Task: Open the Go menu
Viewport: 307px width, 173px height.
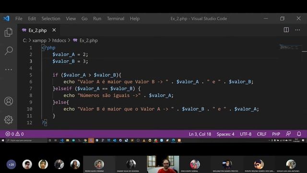Action: tap(84, 19)
